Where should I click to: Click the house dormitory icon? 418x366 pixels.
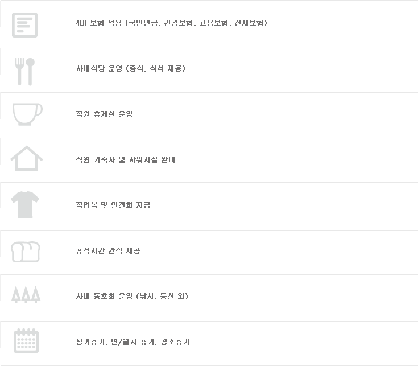click(26, 158)
